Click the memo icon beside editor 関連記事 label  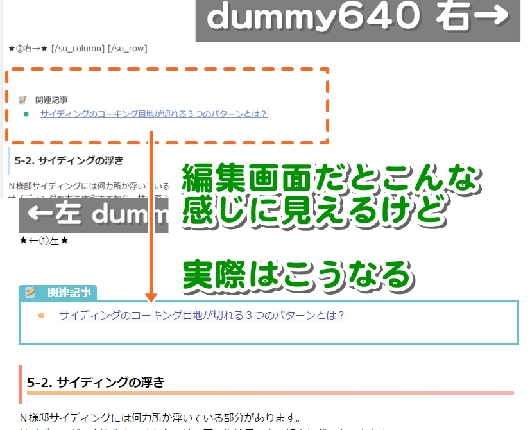tap(22, 99)
